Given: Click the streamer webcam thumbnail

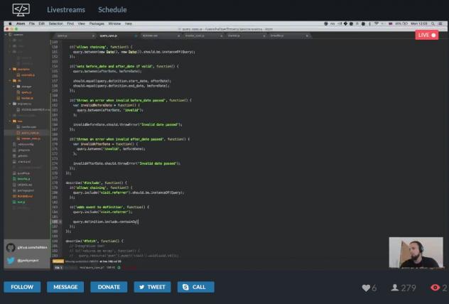Looking at the screenshot, I should point(416,253).
